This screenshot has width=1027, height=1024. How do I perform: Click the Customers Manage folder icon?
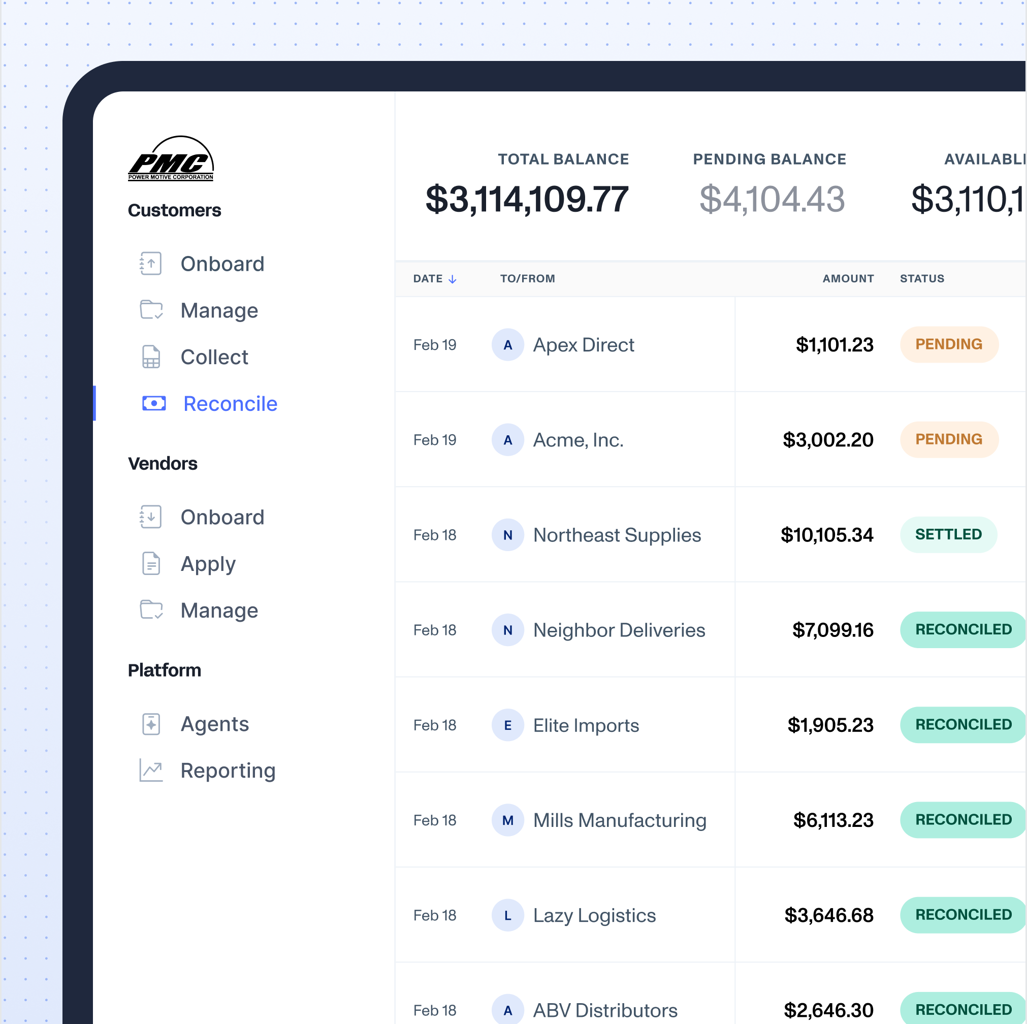tap(151, 310)
